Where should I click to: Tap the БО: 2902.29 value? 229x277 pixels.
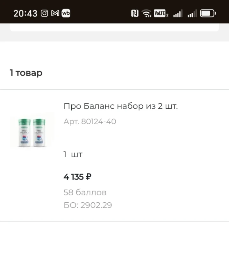click(88, 205)
